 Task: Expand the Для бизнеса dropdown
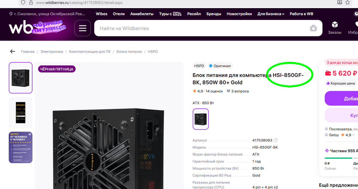[x=271, y=14]
